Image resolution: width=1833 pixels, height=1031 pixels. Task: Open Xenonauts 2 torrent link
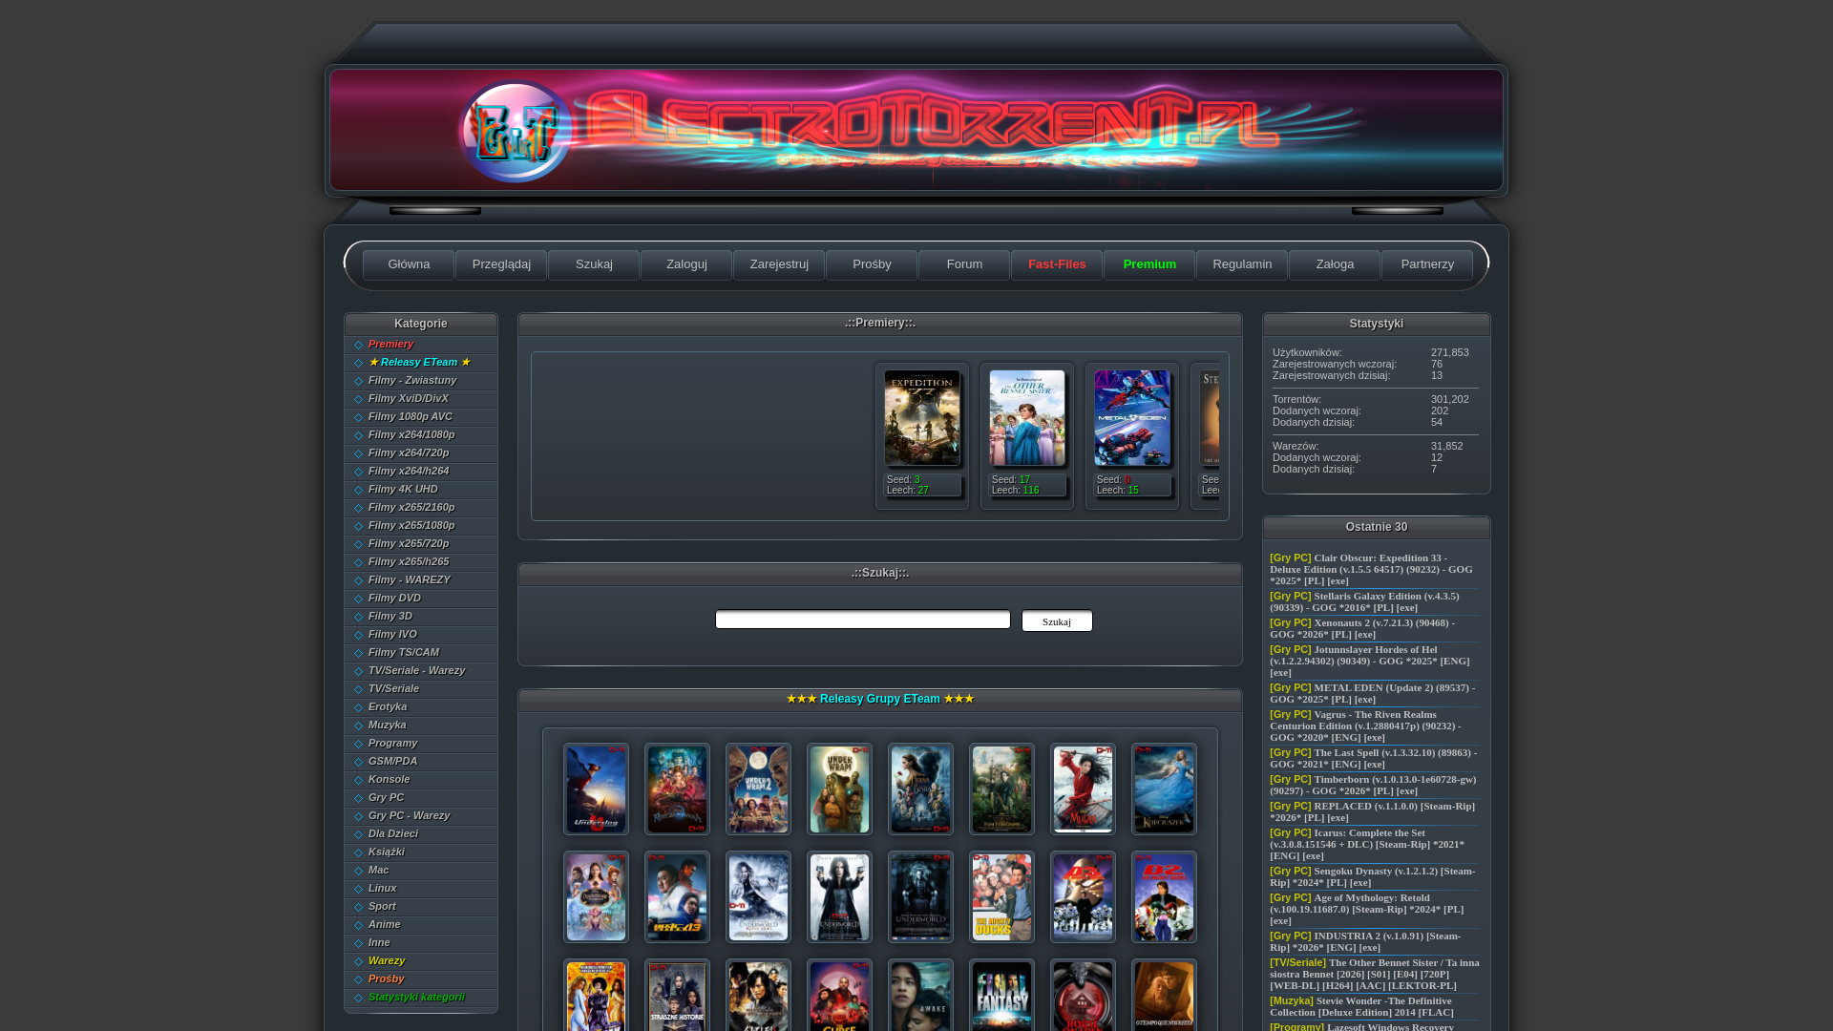pos(1362,628)
